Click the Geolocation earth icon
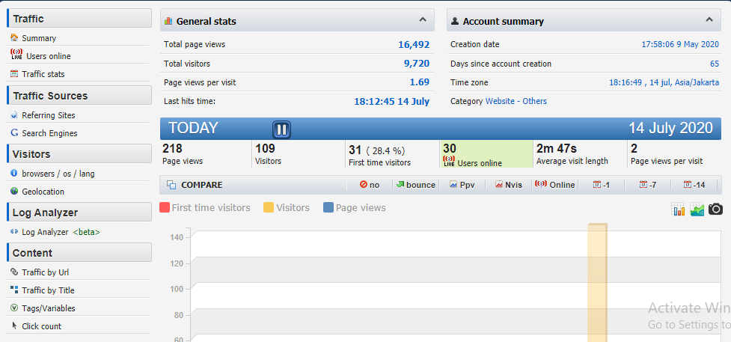 14,191
